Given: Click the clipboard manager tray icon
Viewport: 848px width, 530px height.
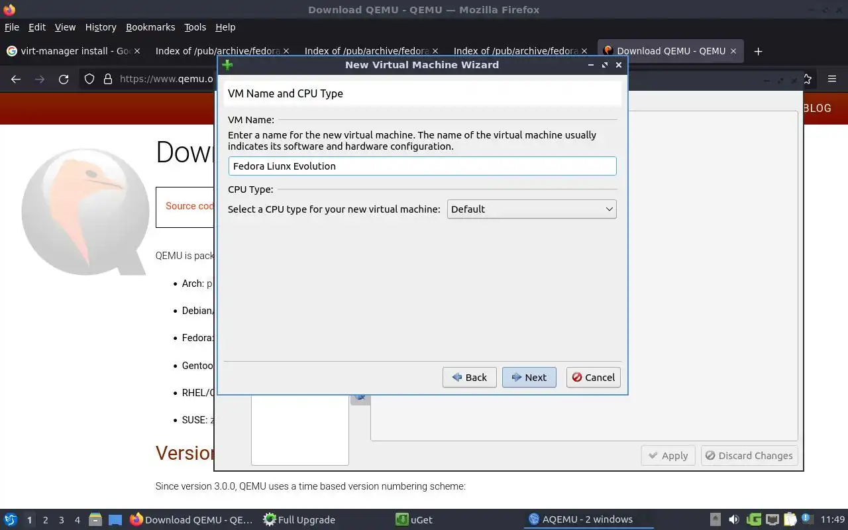Looking at the screenshot, I should (790, 519).
